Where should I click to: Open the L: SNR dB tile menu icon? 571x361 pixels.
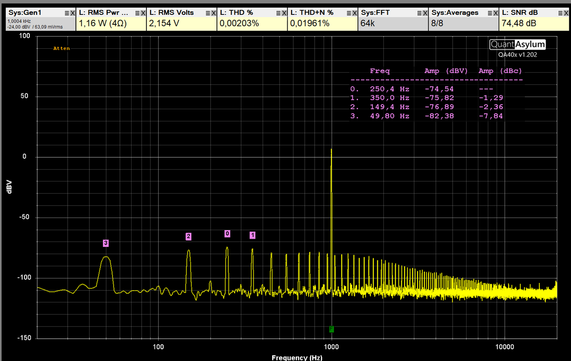[561, 13]
